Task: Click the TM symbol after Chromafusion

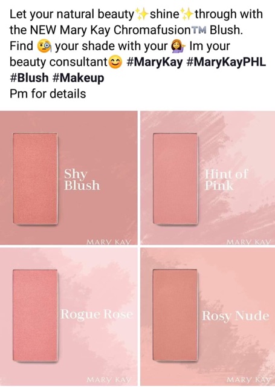Action: [x=199, y=30]
